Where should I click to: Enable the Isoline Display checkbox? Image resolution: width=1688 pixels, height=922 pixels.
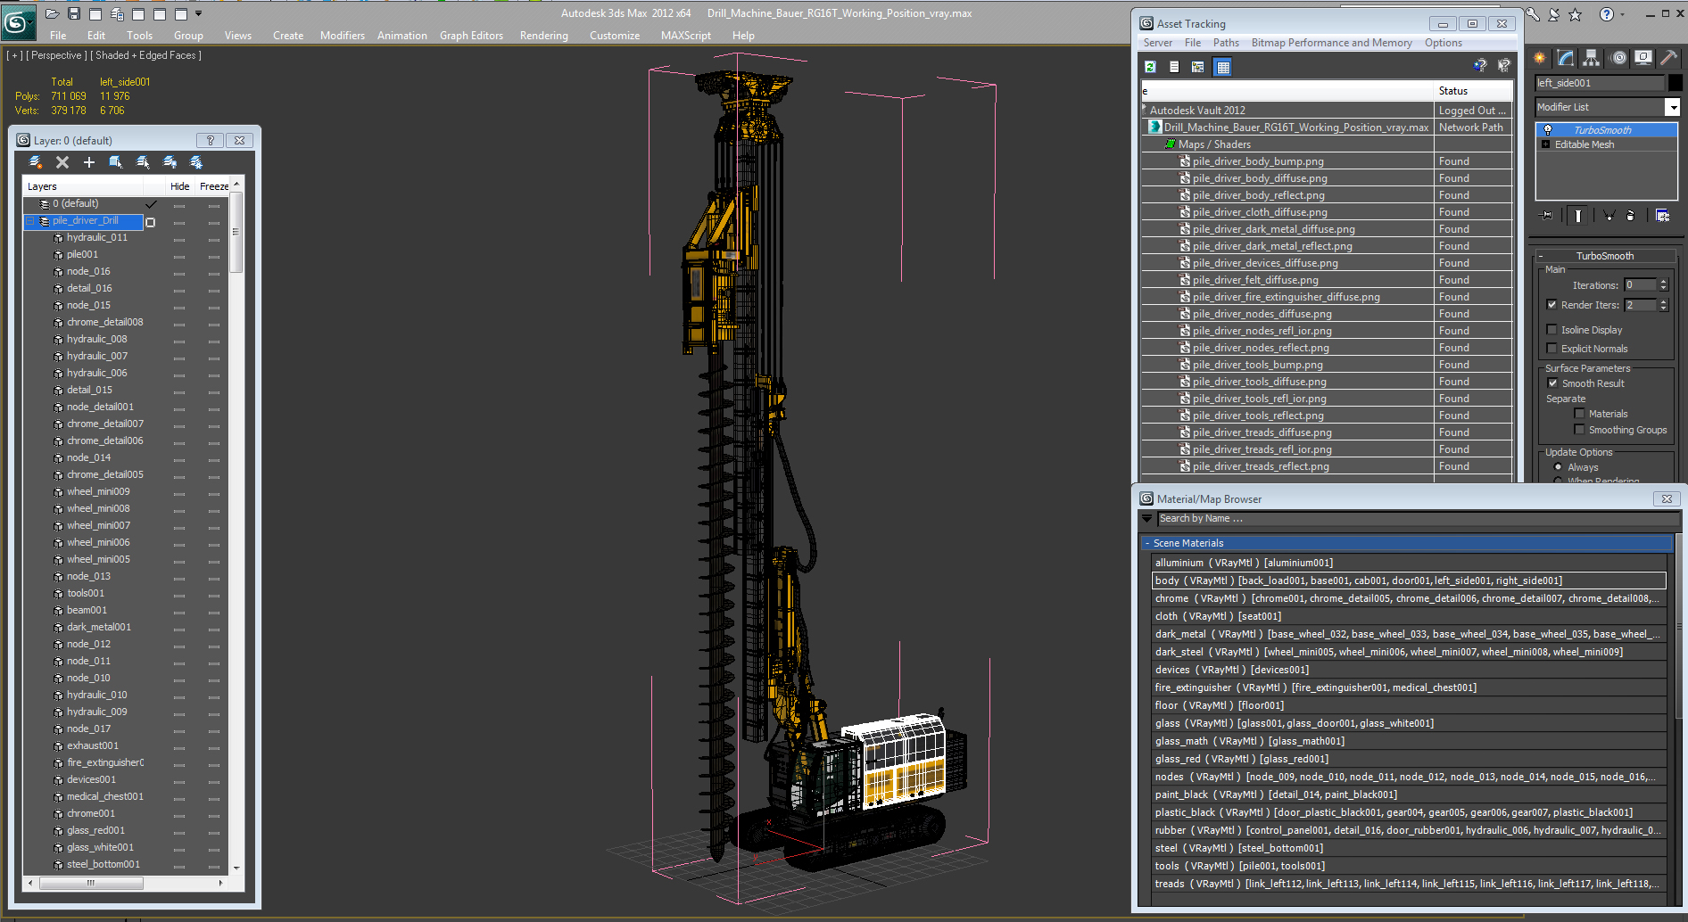pyautogui.click(x=1552, y=330)
